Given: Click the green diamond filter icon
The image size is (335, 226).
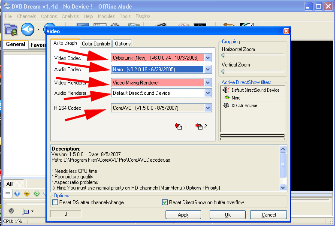Looking at the screenshot, I should [37, 194].
